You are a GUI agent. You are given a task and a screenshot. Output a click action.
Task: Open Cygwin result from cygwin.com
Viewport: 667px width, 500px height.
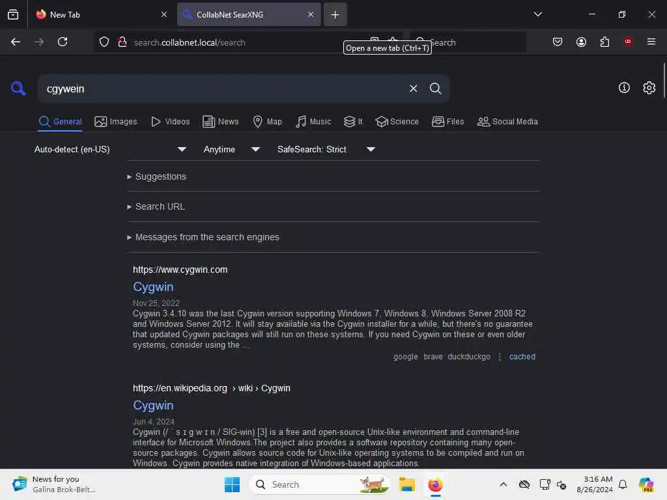point(153,287)
